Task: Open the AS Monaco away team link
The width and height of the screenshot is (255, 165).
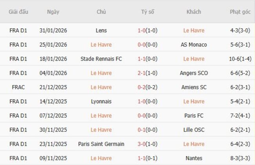Action: 194,45
